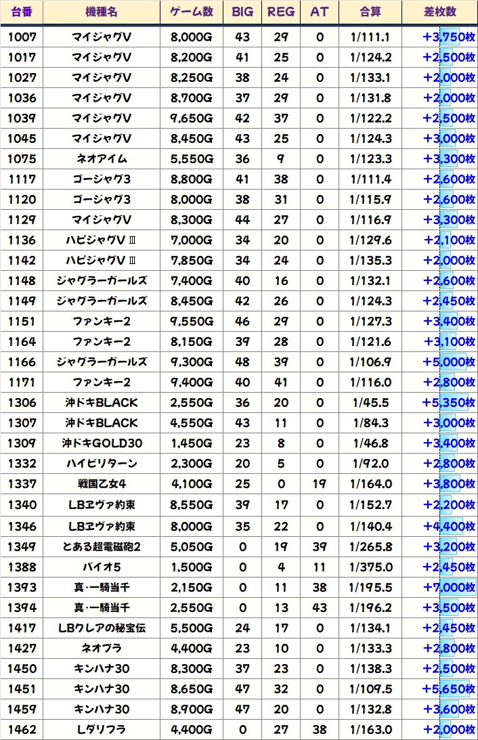Click the AT column header

coord(319,12)
